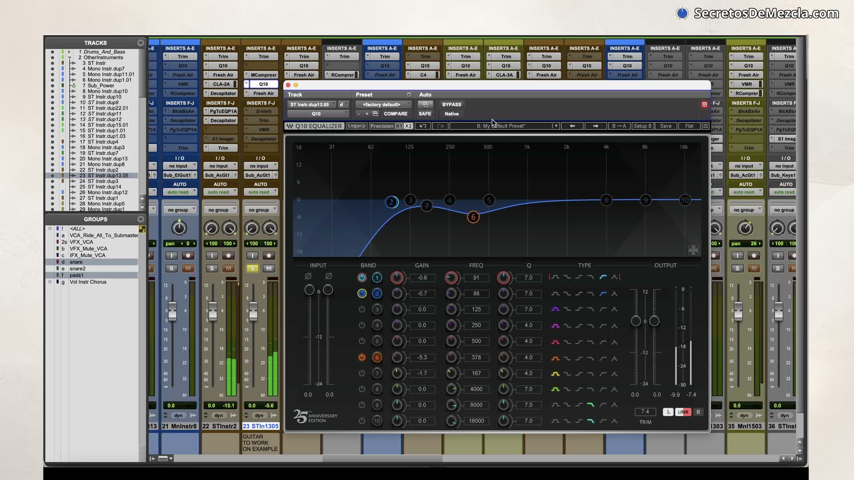Click TRIM value field showing 7.4
The width and height of the screenshot is (854, 480).
[645, 412]
